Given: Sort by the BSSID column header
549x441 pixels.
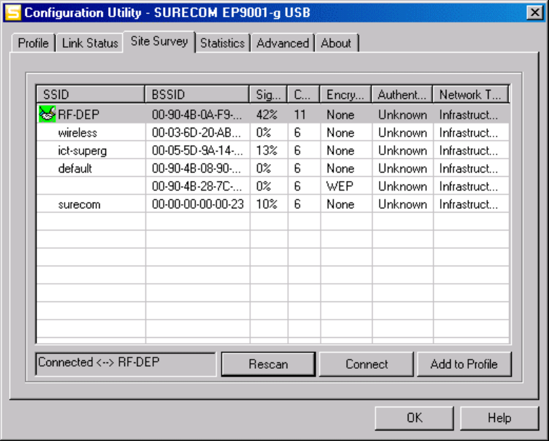Looking at the screenshot, I should (x=197, y=95).
